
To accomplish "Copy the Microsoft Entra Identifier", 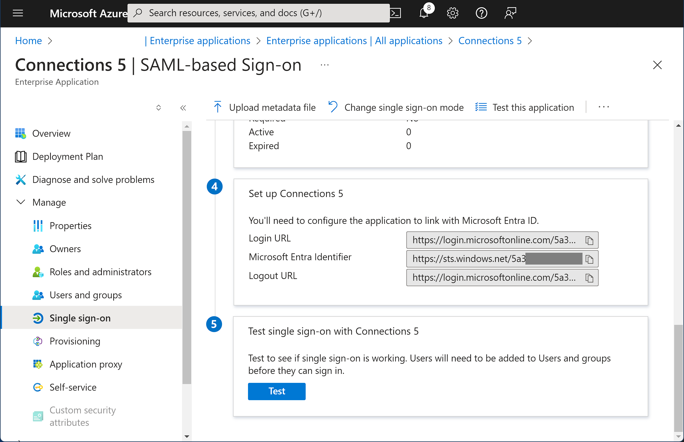I will point(589,259).
